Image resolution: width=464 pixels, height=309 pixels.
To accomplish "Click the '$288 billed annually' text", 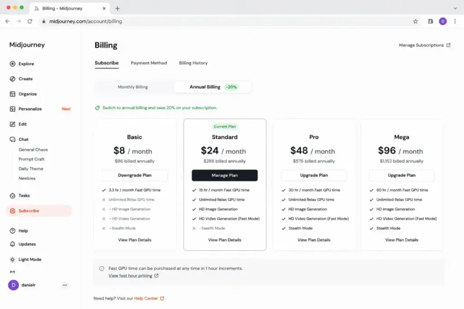I will 225,162.
